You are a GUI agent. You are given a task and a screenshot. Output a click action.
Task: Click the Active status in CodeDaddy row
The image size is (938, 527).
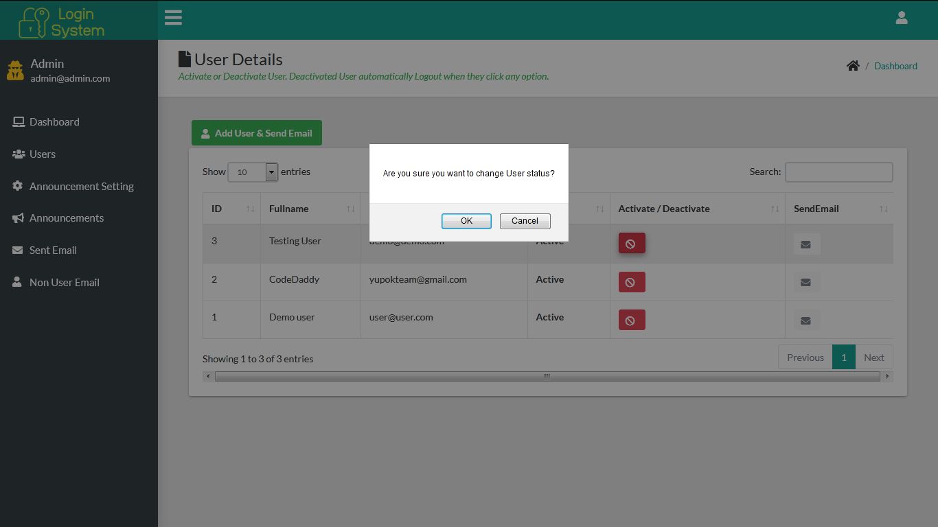pyautogui.click(x=550, y=279)
